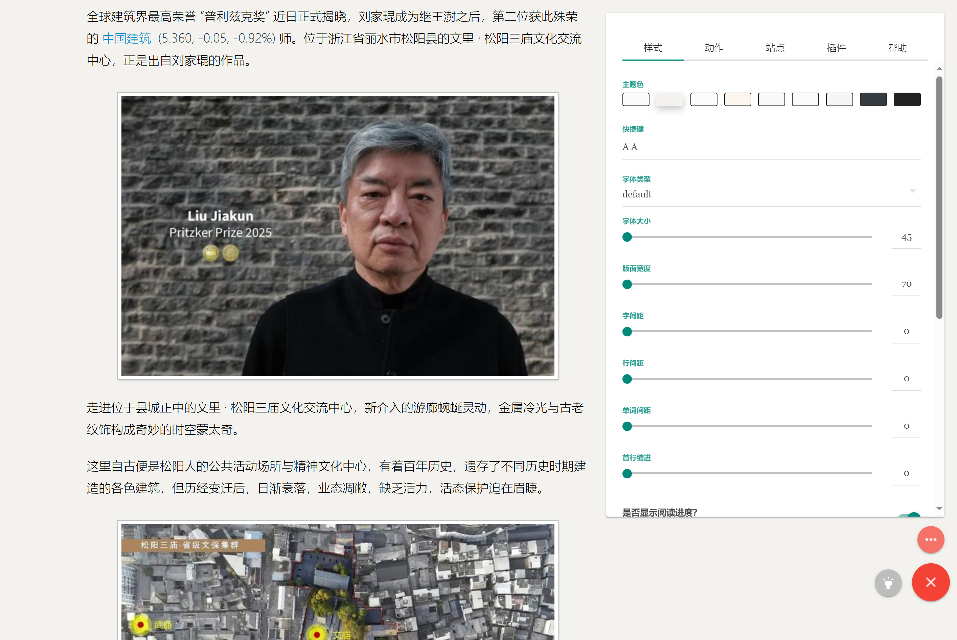
Task: Click the lightbulb floating icon
Action: click(x=888, y=583)
